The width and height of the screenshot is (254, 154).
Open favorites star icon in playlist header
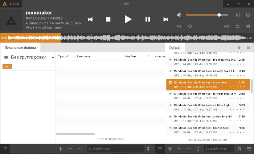pyautogui.click(x=239, y=47)
